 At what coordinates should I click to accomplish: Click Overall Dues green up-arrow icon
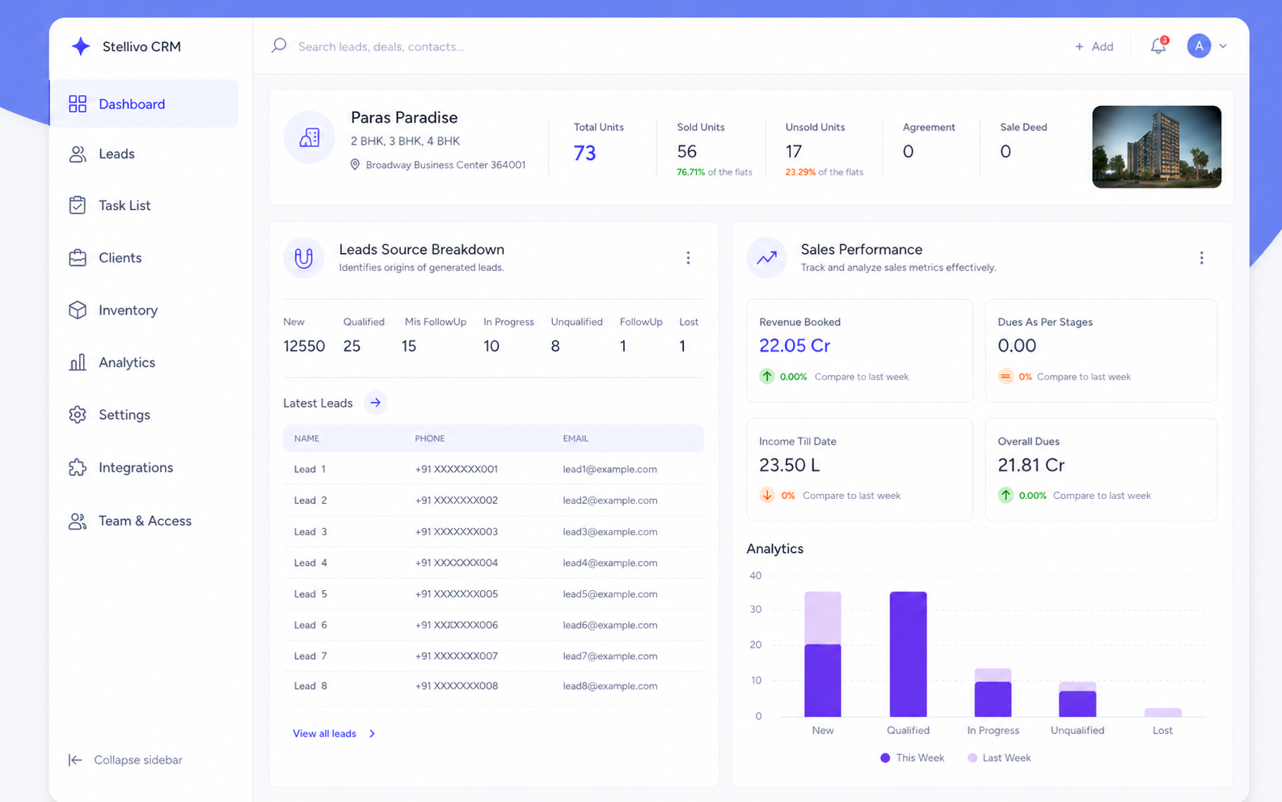coord(1006,495)
